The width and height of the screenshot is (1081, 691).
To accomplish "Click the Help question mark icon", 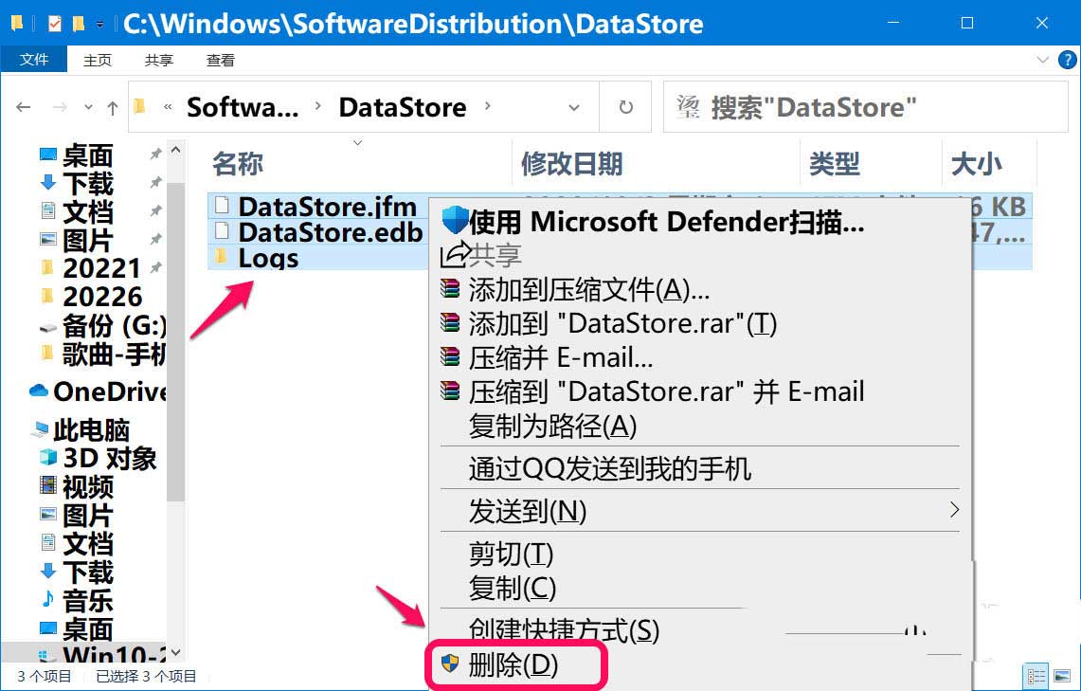I will pyautogui.click(x=1069, y=60).
